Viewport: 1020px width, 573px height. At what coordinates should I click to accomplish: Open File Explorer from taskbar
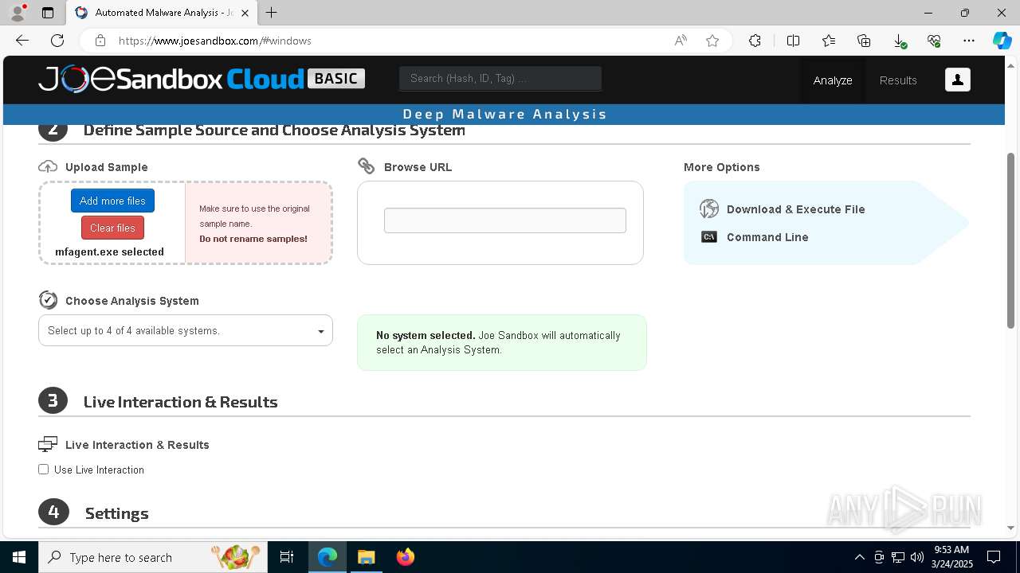(x=366, y=557)
